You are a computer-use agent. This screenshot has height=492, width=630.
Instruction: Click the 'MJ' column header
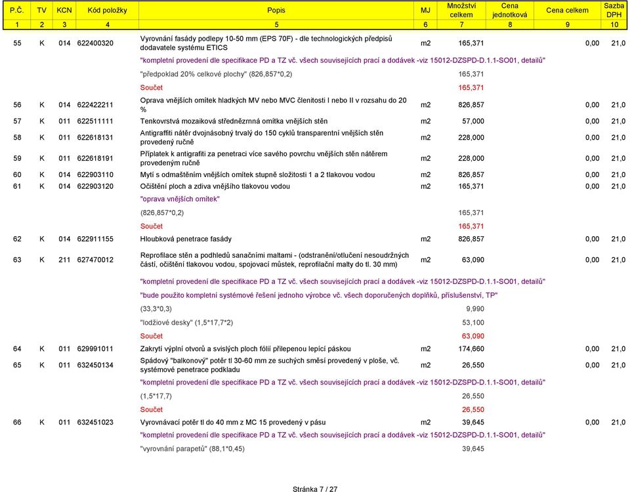(x=425, y=10)
